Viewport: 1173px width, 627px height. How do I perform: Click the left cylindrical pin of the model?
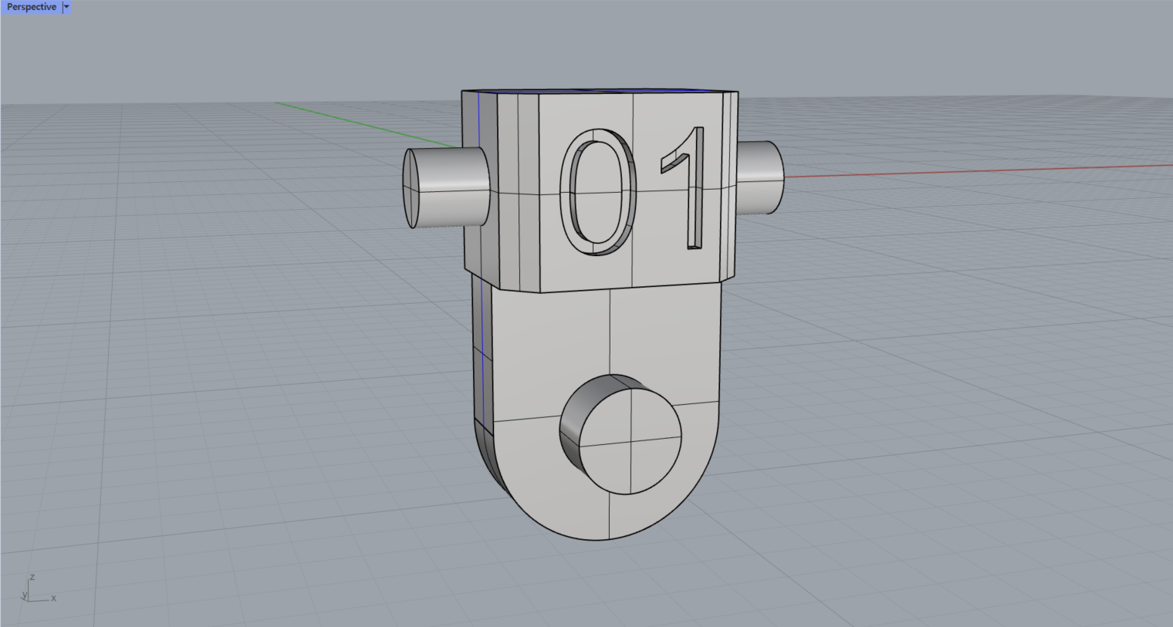445,188
